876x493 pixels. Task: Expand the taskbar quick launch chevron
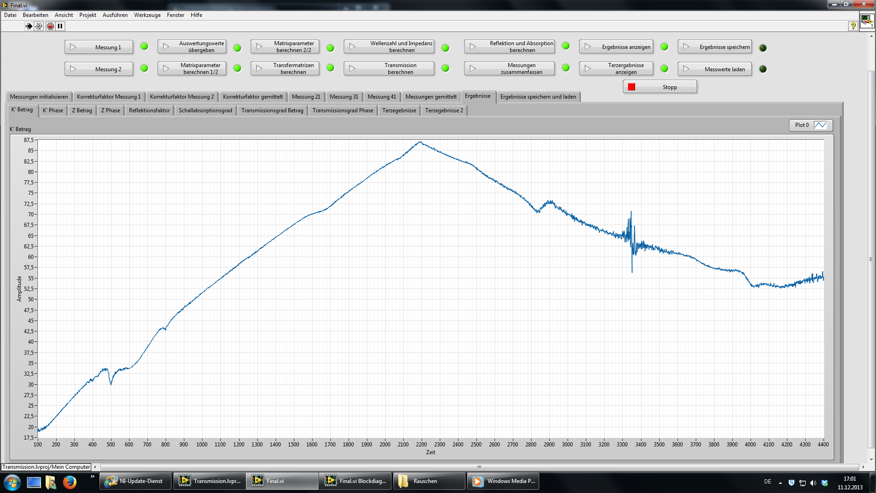[93, 477]
